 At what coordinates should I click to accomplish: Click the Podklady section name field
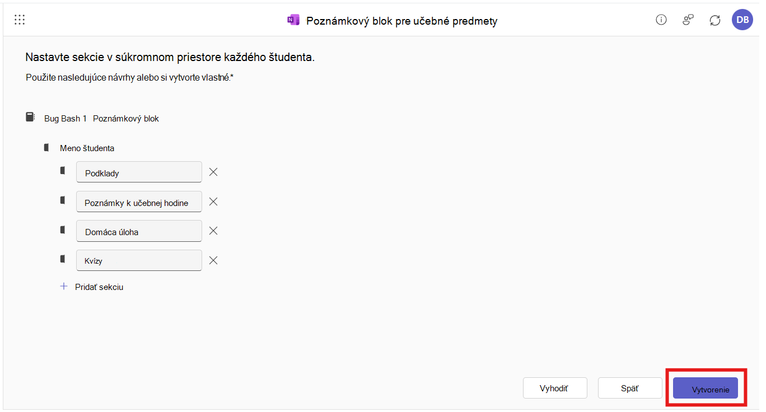tap(139, 172)
